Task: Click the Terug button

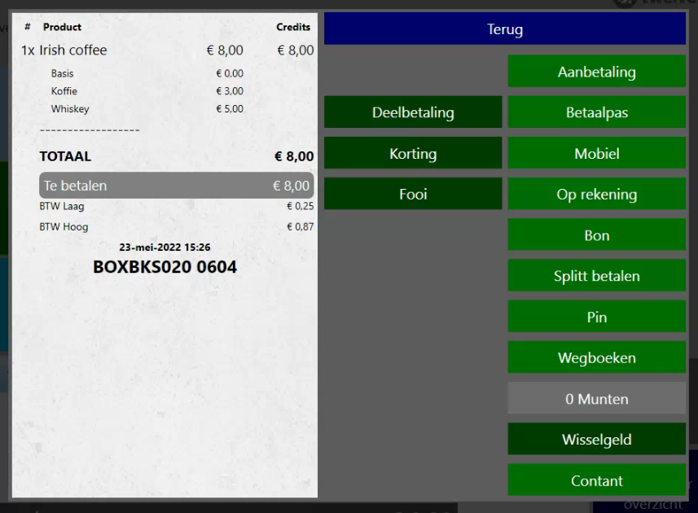Action: point(504,29)
